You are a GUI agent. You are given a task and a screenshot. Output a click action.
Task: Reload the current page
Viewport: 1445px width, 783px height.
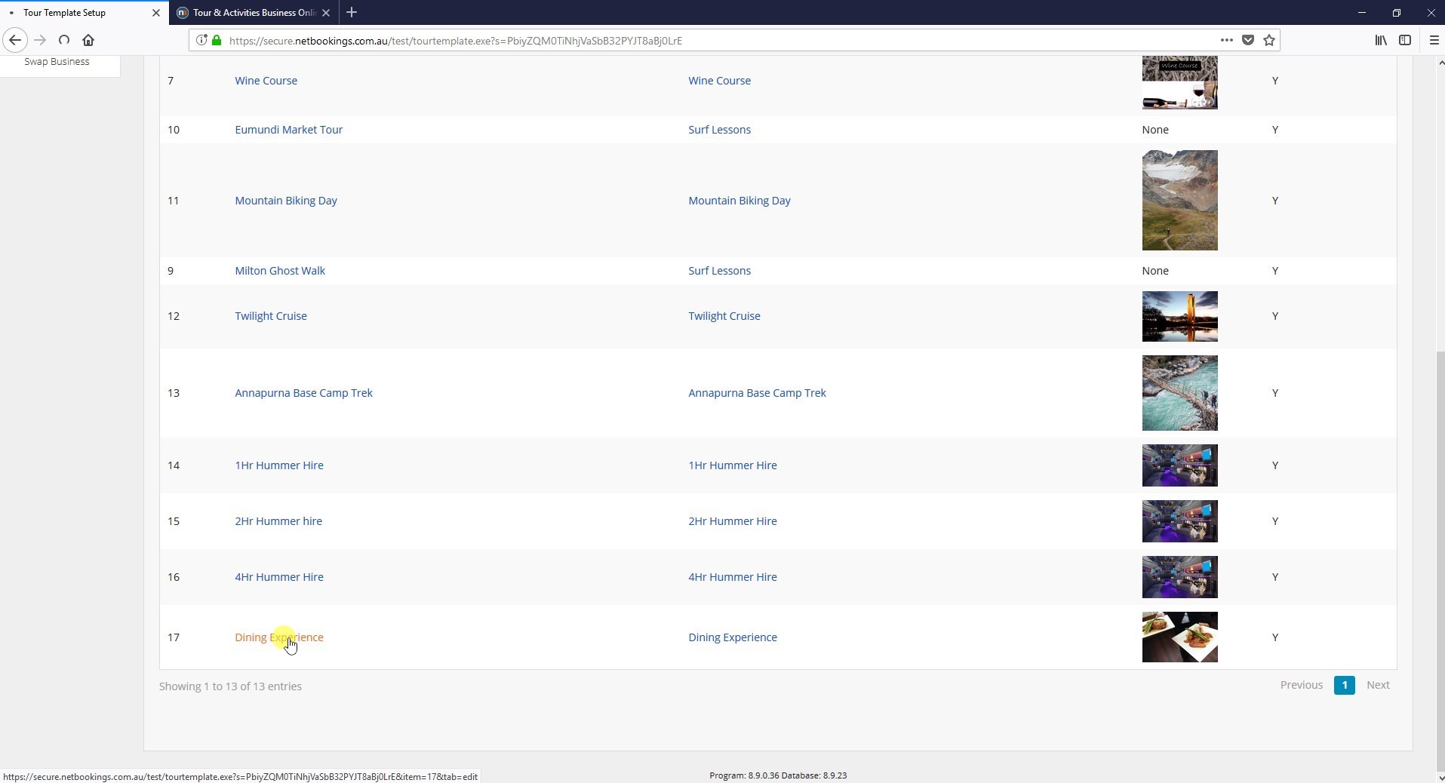pos(64,40)
